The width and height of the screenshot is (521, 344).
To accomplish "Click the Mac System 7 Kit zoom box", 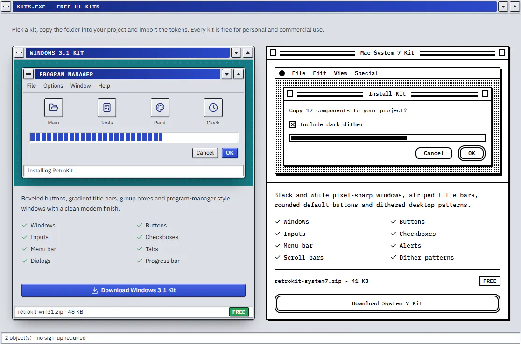I will tap(502, 53).
